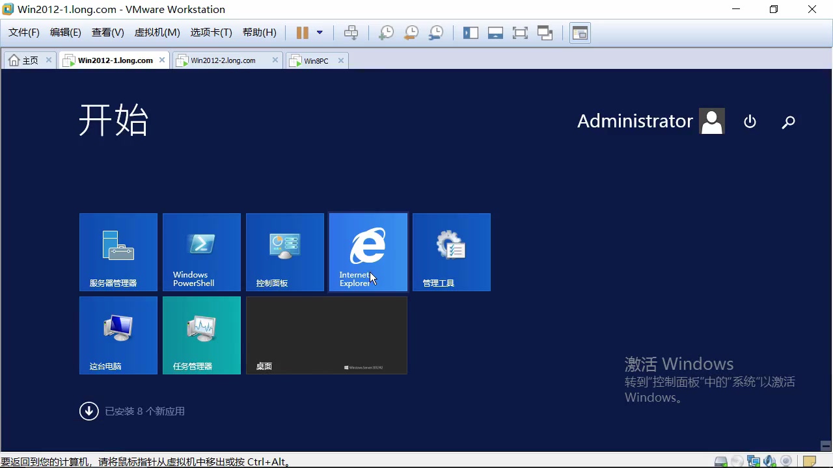Open the 帮助(H) menu
Screen dimensions: 833x468
pos(260,32)
